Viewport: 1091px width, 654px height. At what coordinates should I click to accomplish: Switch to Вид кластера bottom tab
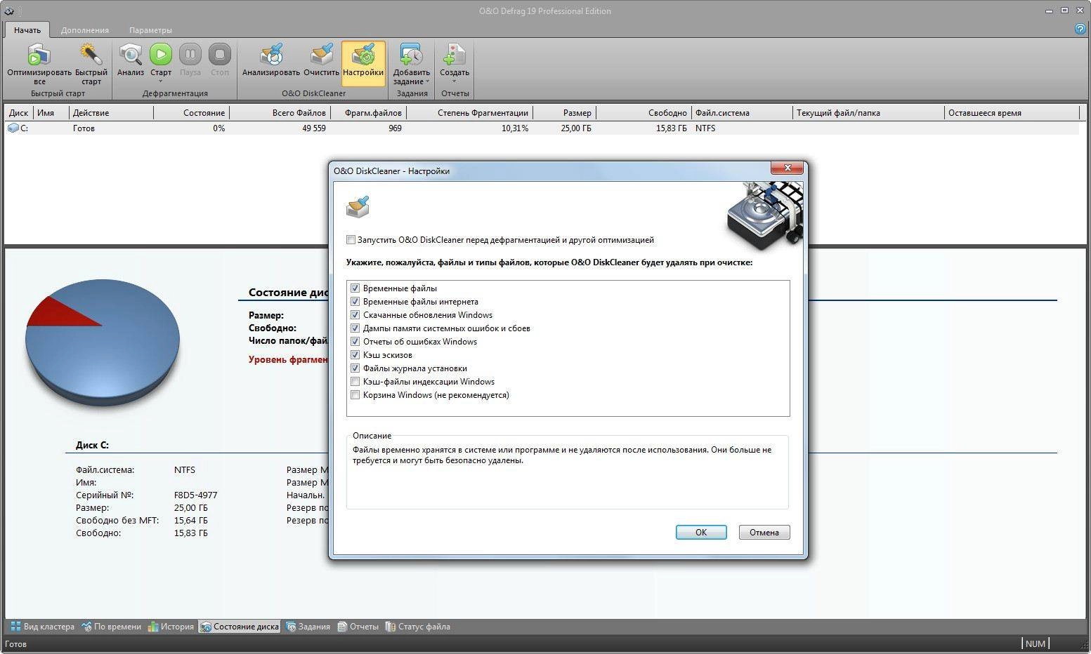[x=42, y=627]
